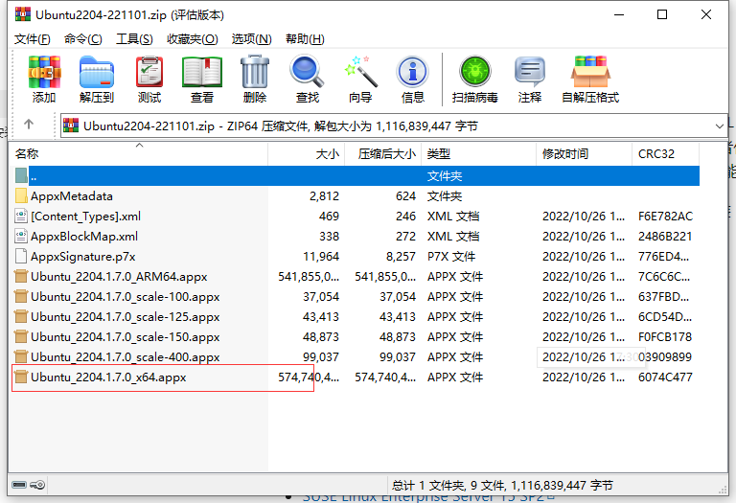Screen dimensions: 736x503
Task: Open the Favorites (收藏夹) menu
Action: [193, 39]
